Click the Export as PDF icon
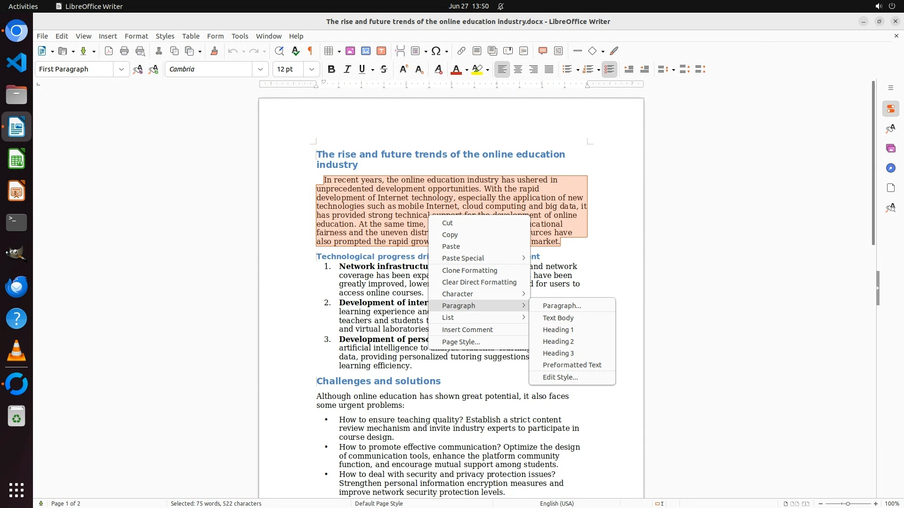Image resolution: width=904 pixels, height=508 pixels. pos(109,51)
